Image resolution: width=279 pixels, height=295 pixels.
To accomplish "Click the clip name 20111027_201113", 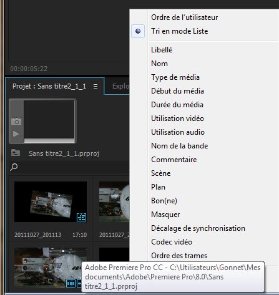I will point(37,235).
